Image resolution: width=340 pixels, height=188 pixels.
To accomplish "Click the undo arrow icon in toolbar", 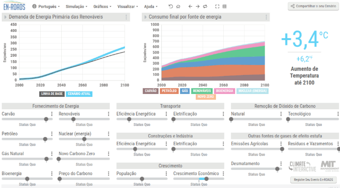I will pyautogui.click(x=170, y=7).
